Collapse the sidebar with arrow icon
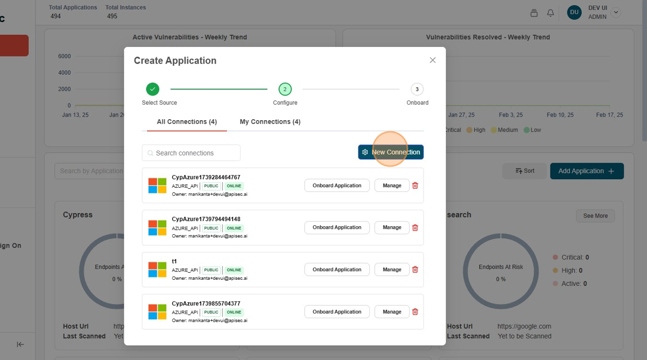 pos(20,344)
